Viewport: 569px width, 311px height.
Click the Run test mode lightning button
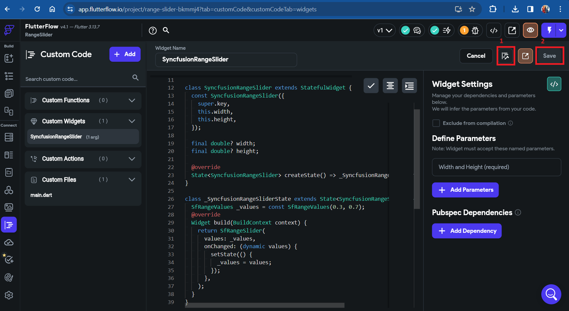549,30
